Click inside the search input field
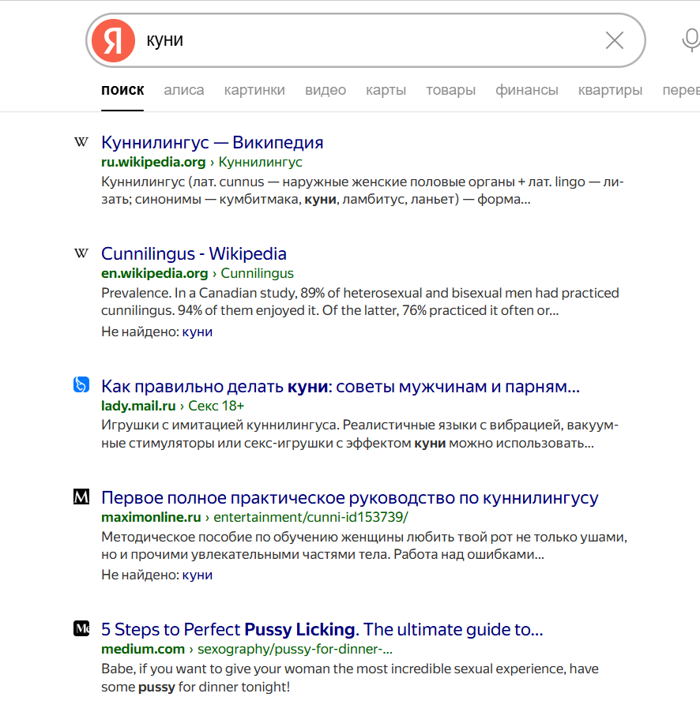The image size is (700, 712). click(363, 40)
